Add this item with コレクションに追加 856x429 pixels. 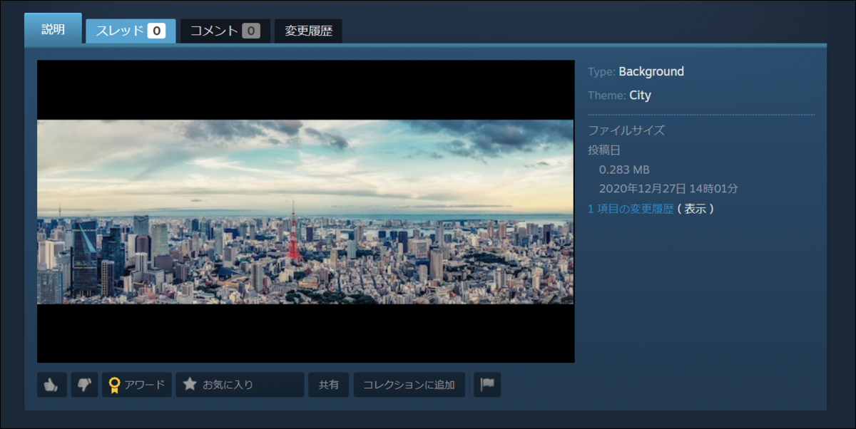(409, 384)
